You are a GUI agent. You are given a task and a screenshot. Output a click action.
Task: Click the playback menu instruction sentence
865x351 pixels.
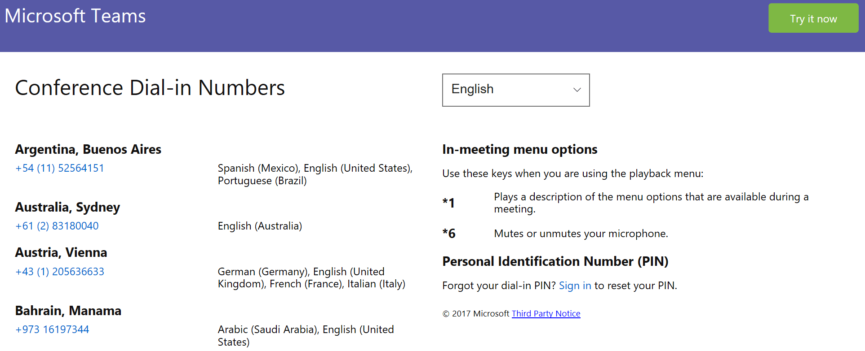coord(573,173)
